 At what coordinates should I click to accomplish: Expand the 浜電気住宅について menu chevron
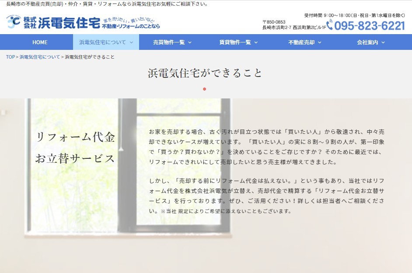130,42
